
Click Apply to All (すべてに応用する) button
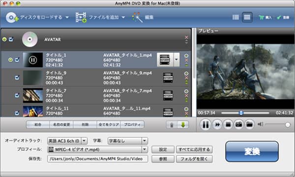194,150
